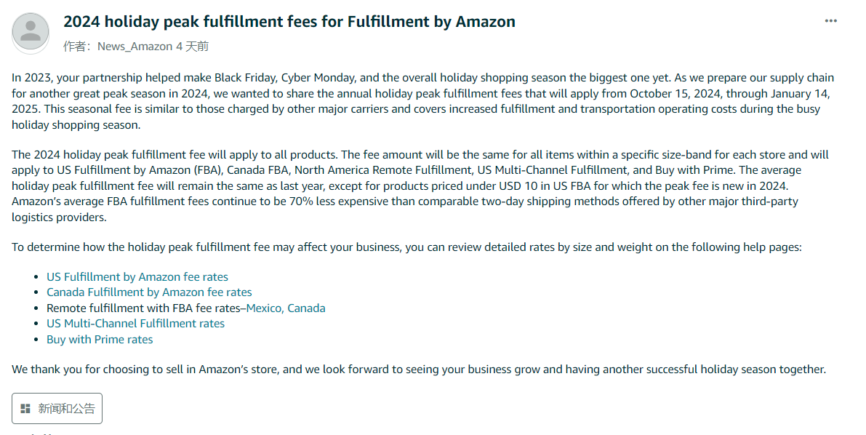Follow the Canada link after Mexico
This screenshot has height=435, width=866.
coord(306,308)
